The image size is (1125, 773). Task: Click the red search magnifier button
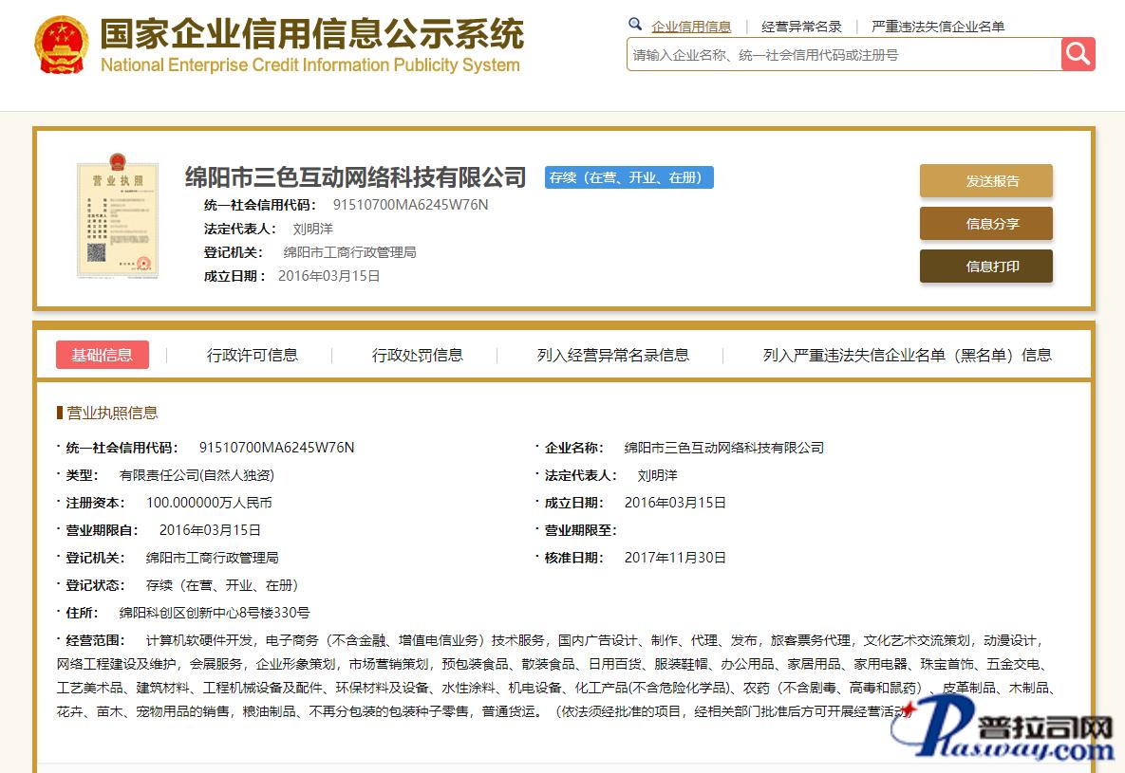click(1078, 54)
